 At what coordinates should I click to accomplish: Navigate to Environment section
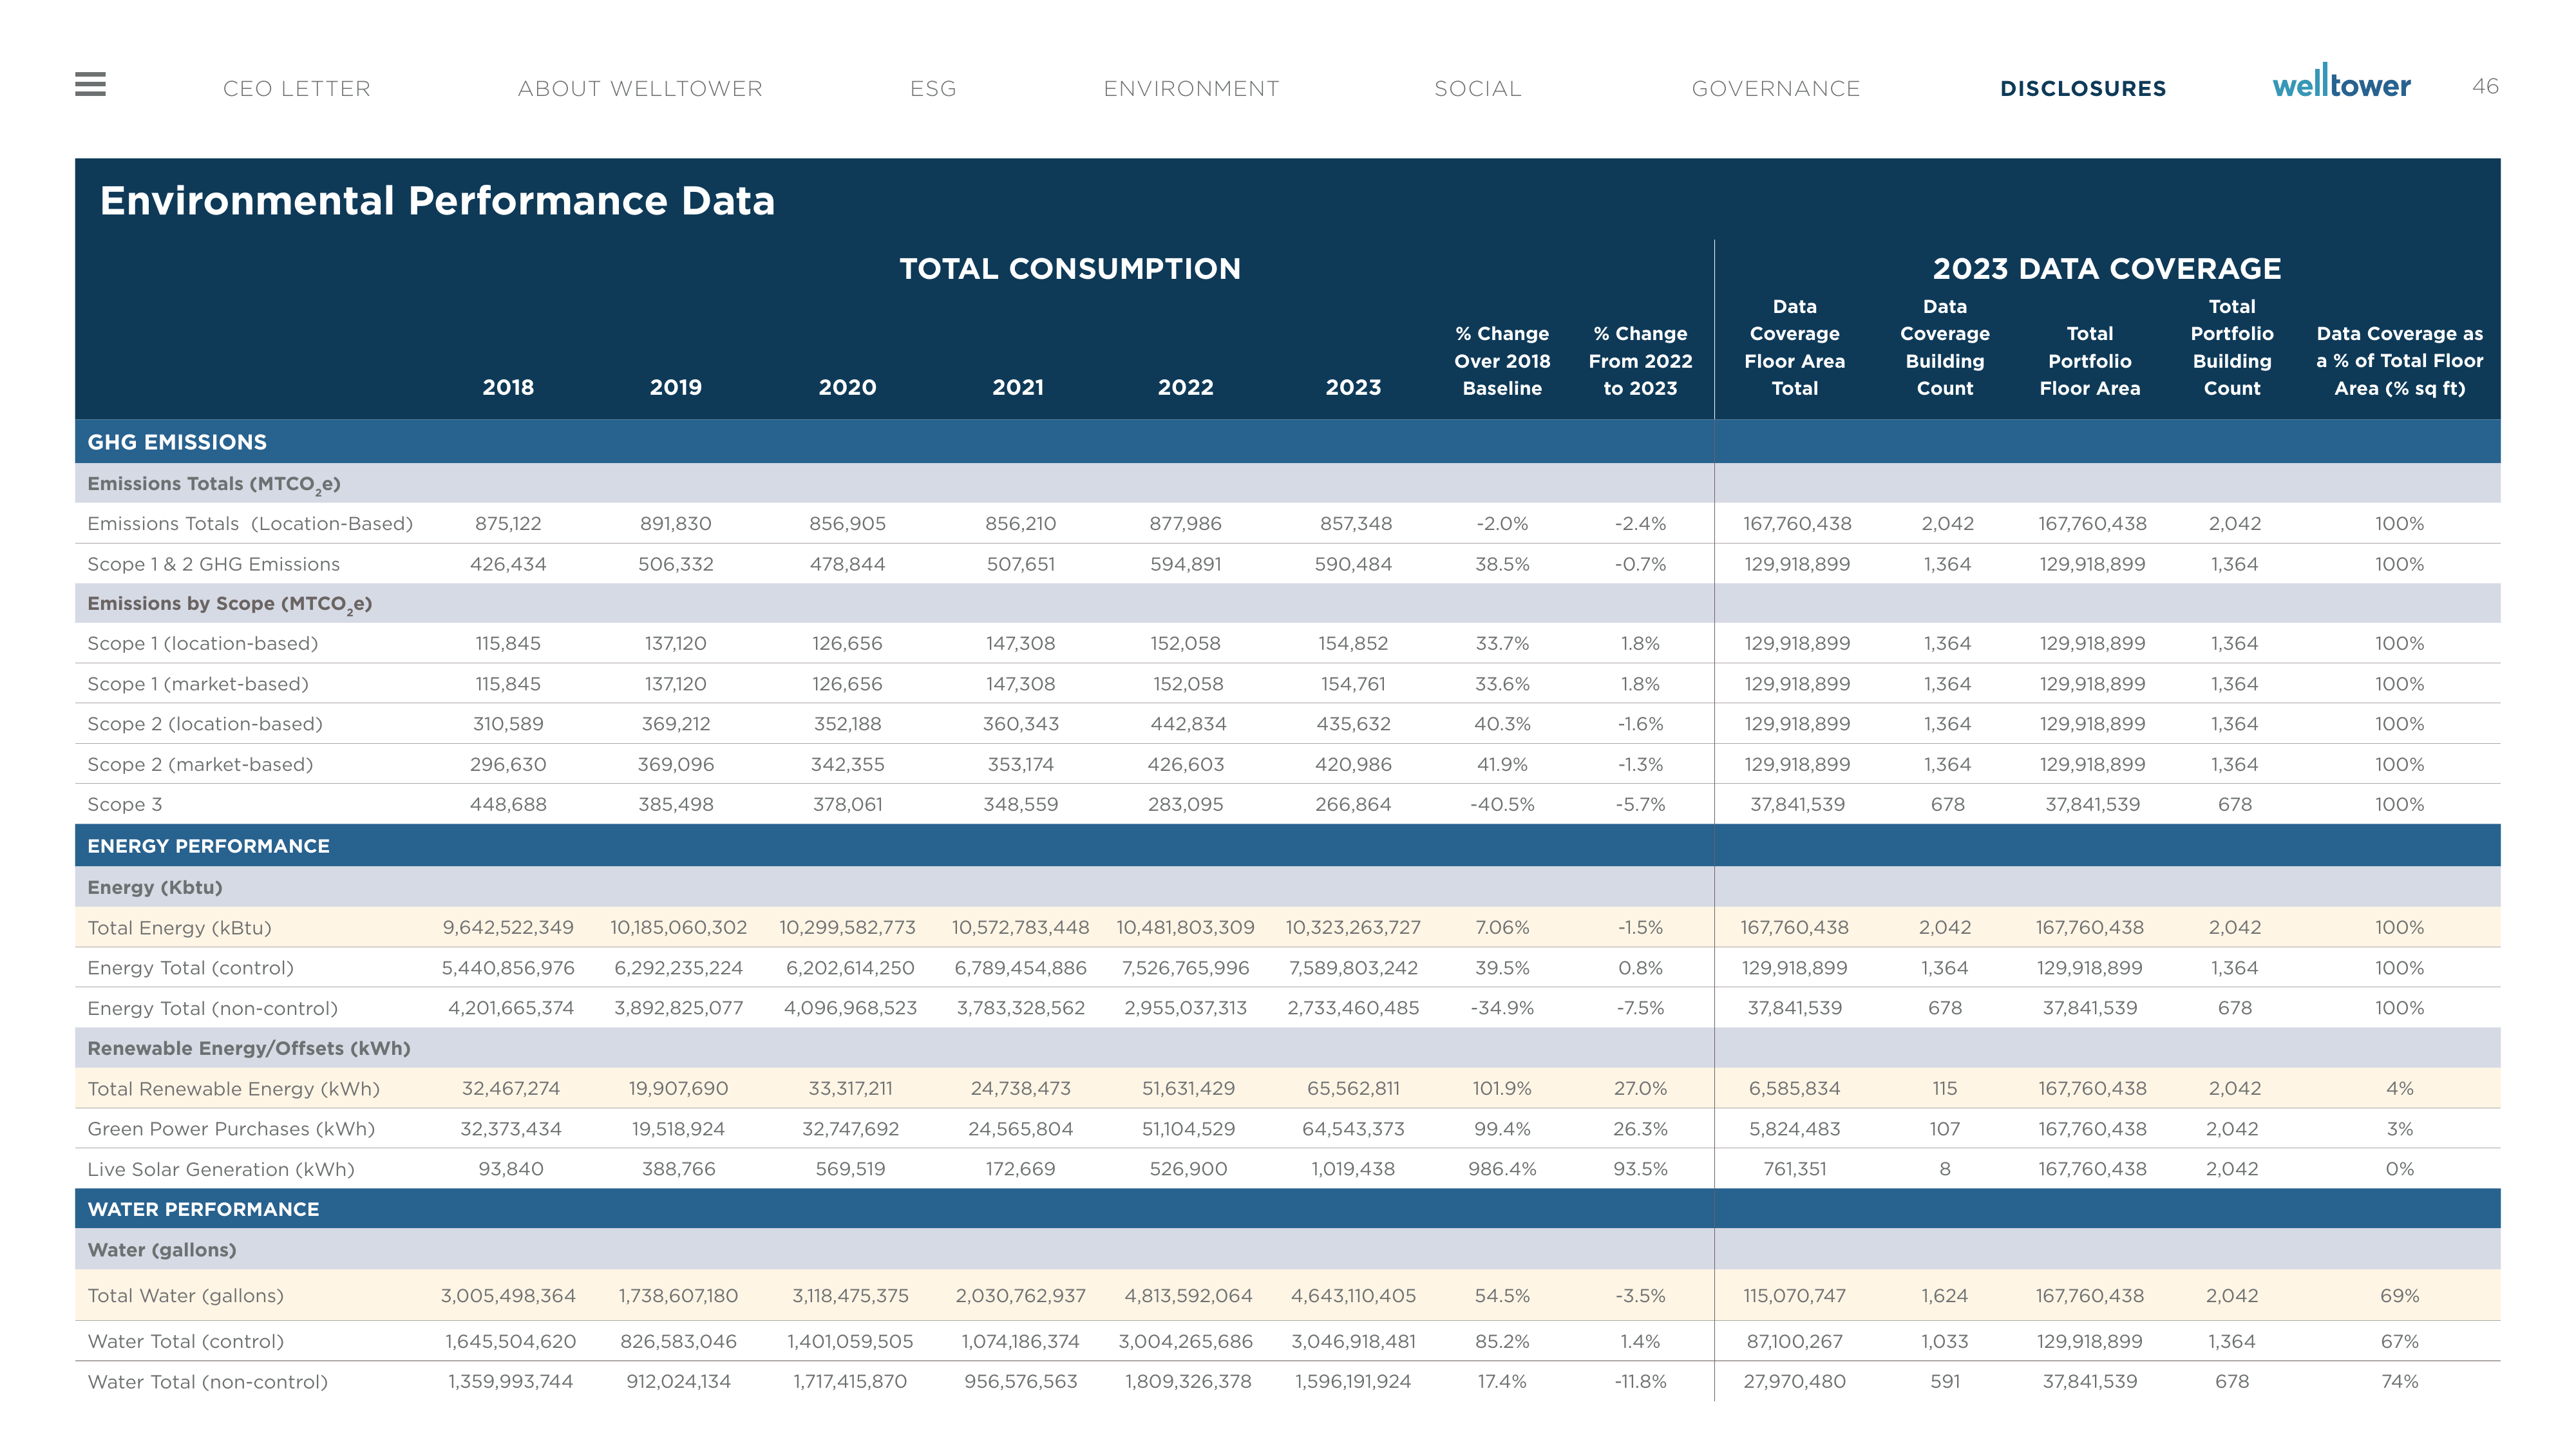click(x=1191, y=89)
